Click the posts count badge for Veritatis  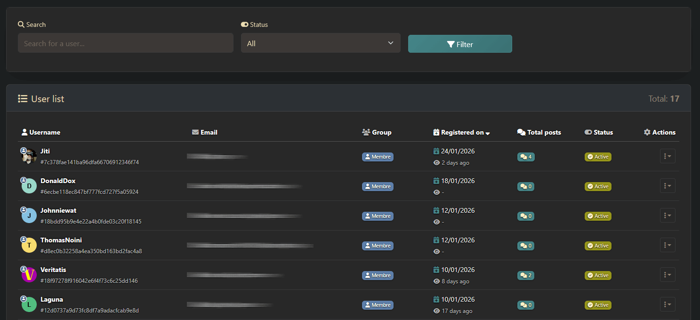pos(526,275)
